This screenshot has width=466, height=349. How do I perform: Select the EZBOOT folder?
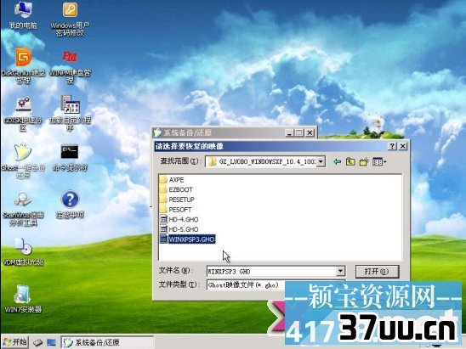point(176,189)
